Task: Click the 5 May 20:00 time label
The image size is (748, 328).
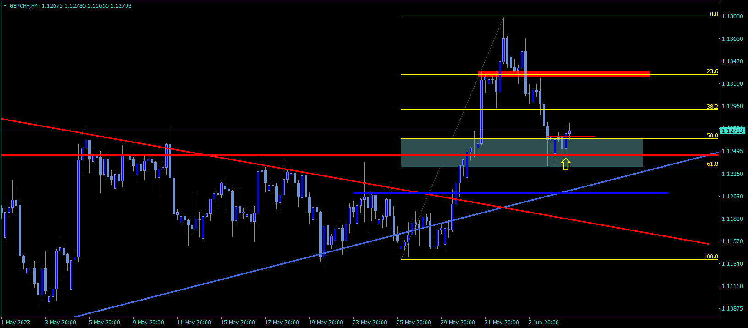Action: pyautogui.click(x=104, y=323)
